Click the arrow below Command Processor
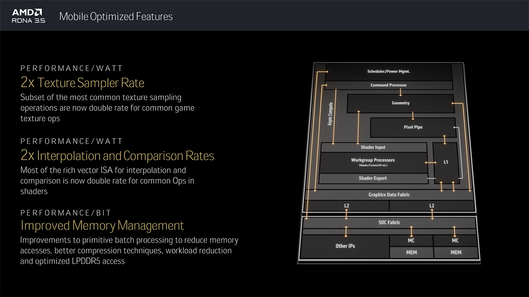This screenshot has height=297, width=529. point(400,92)
